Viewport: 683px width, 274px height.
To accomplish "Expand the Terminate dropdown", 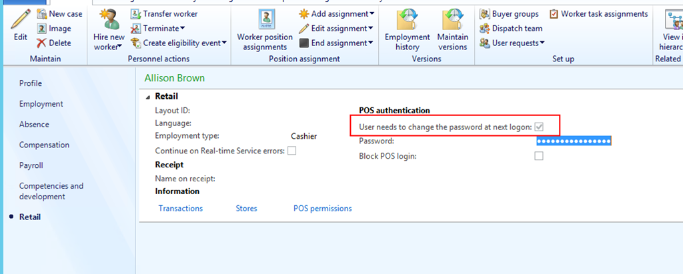I will click(183, 29).
